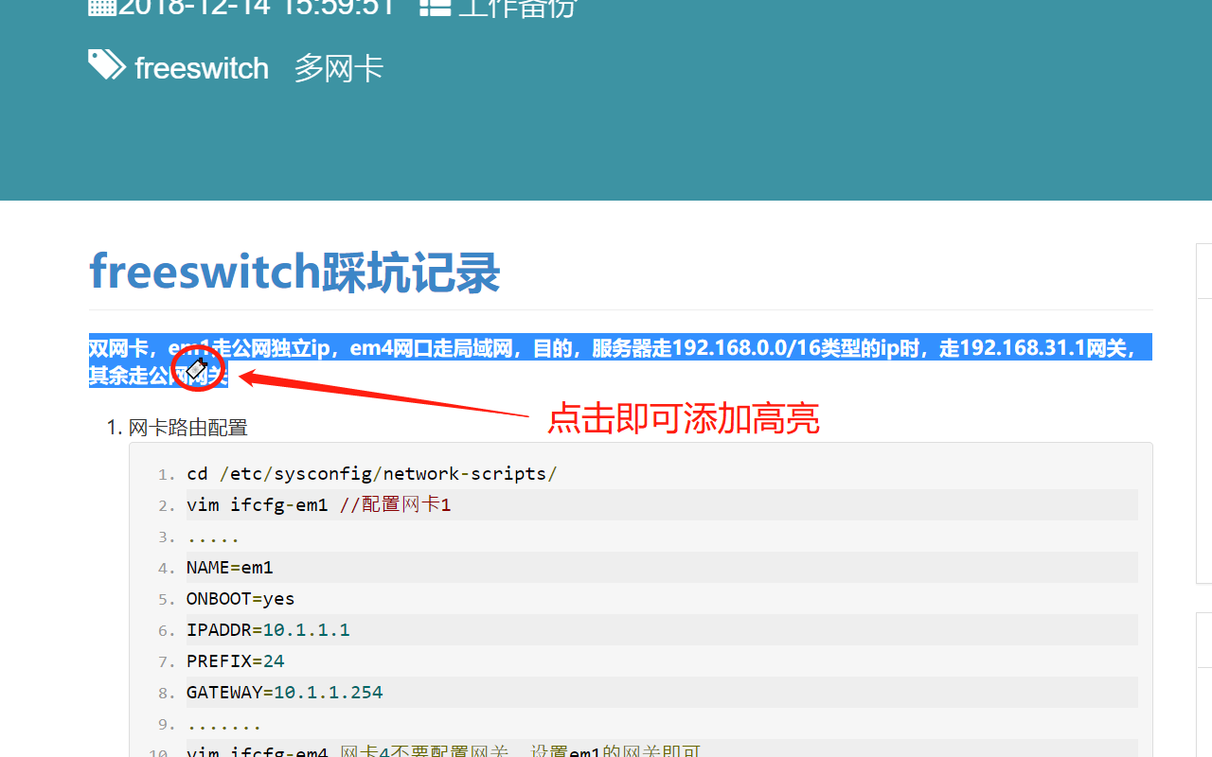Viewport: 1212px width, 757px height.
Task: Click code line PREFIX=24
Action: [236, 661]
